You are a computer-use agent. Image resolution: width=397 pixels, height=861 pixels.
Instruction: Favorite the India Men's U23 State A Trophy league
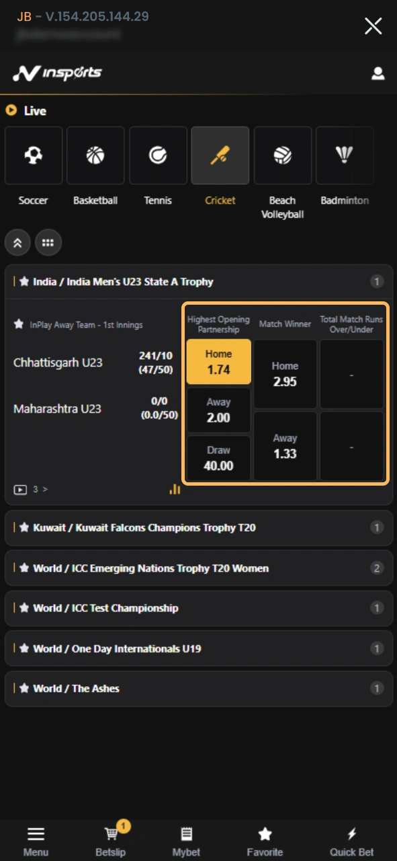pyautogui.click(x=27, y=281)
